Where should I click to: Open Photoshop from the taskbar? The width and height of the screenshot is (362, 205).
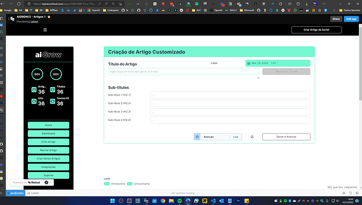click(x=238, y=201)
